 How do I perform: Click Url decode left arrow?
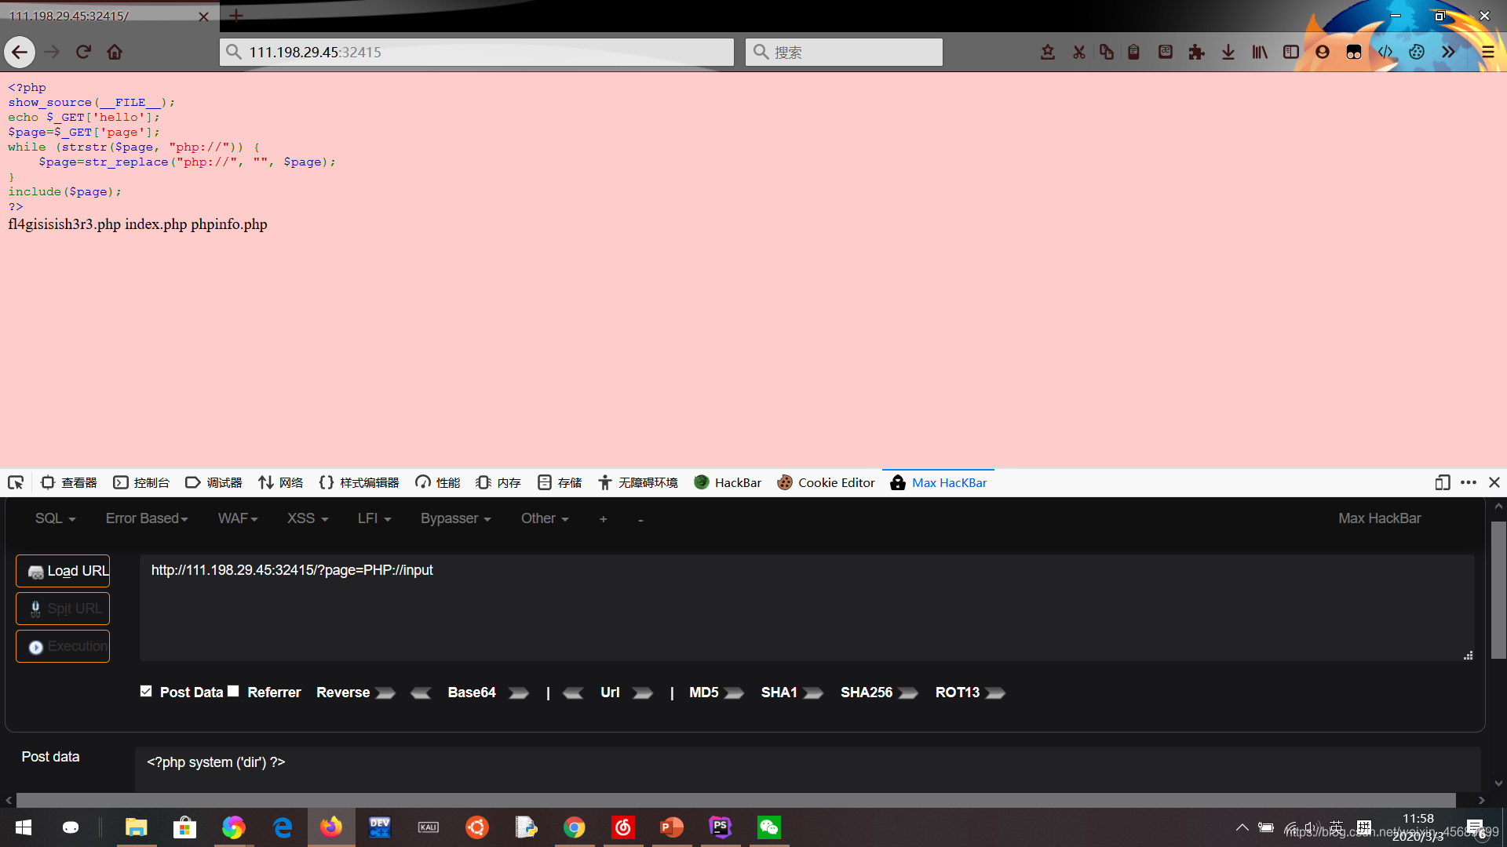coord(573,693)
